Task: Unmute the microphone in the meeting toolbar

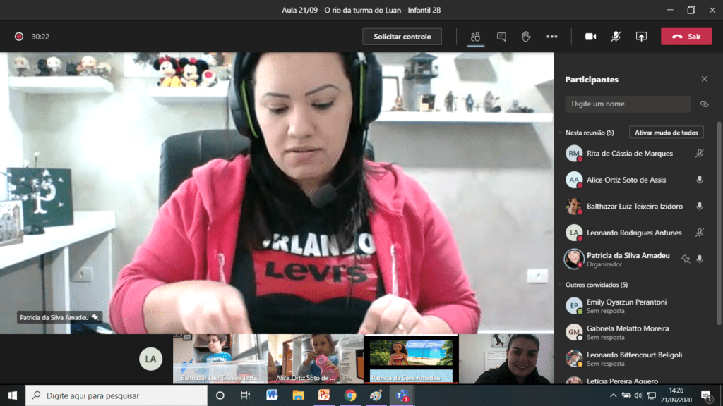Action: [x=616, y=37]
